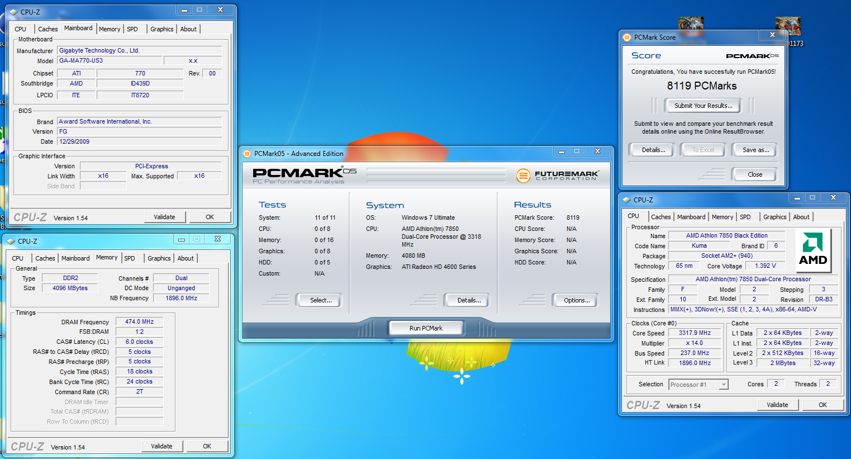The image size is (851, 459).
Task: Click the Package field Socket AM2+ (940)
Action: pos(727,256)
